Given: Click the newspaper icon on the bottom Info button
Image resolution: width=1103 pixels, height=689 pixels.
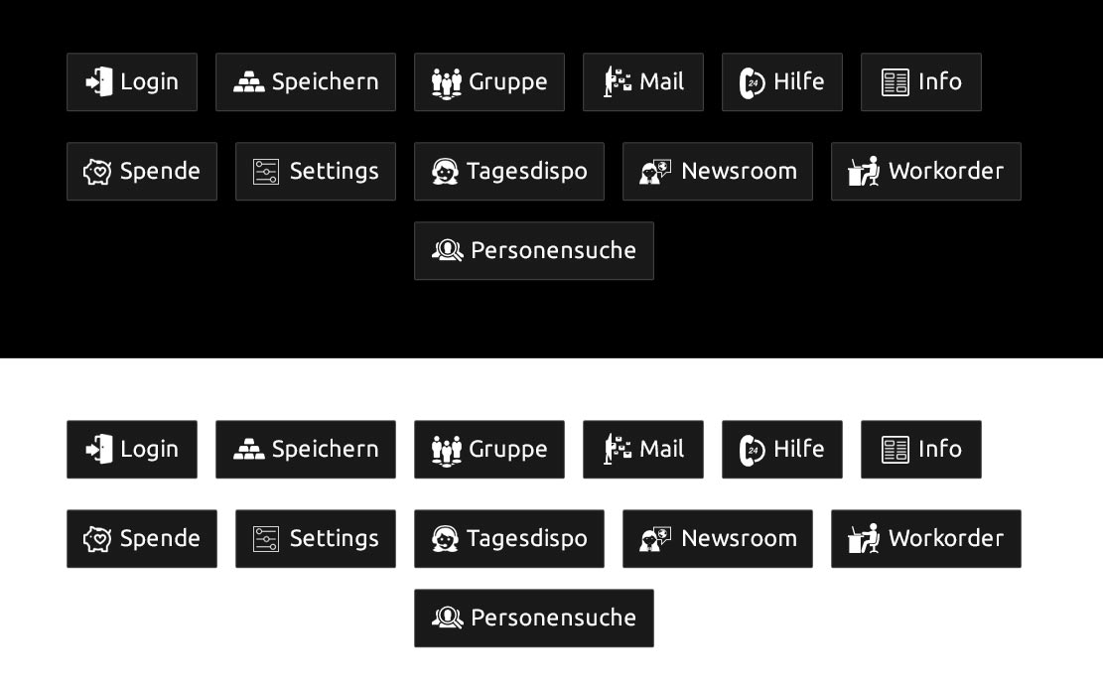Looking at the screenshot, I should click(x=896, y=450).
